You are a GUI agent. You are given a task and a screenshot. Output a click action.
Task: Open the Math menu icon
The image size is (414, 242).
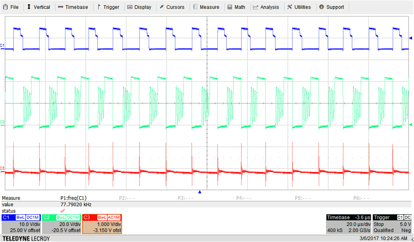pos(230,7)
